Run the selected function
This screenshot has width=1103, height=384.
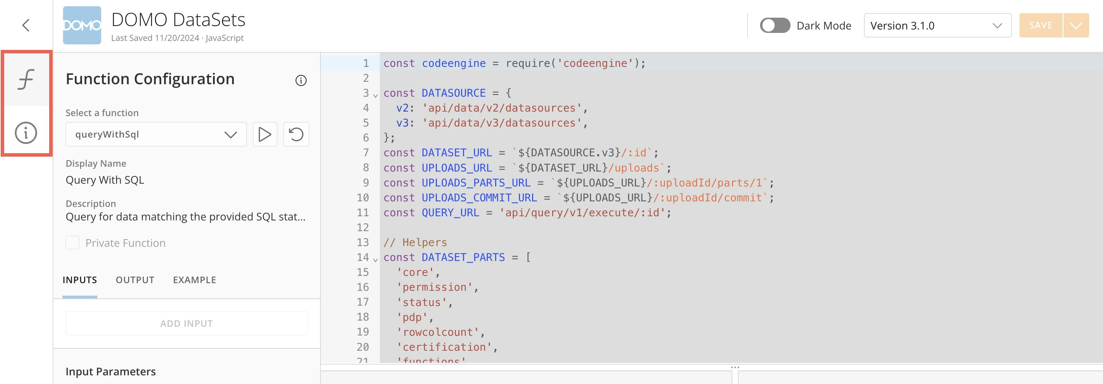265,134
